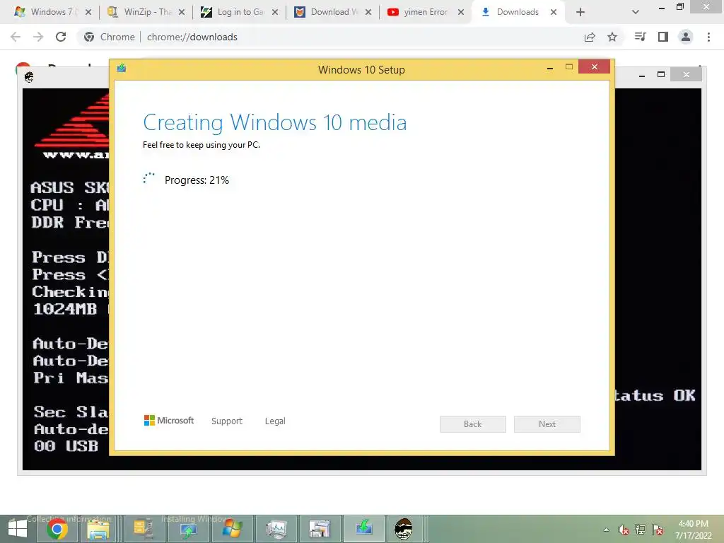Image resolution: width=724 pixels, height=543 pixels.
Task: Open the Installing Windows taskbar item
Action: [189, 529]
